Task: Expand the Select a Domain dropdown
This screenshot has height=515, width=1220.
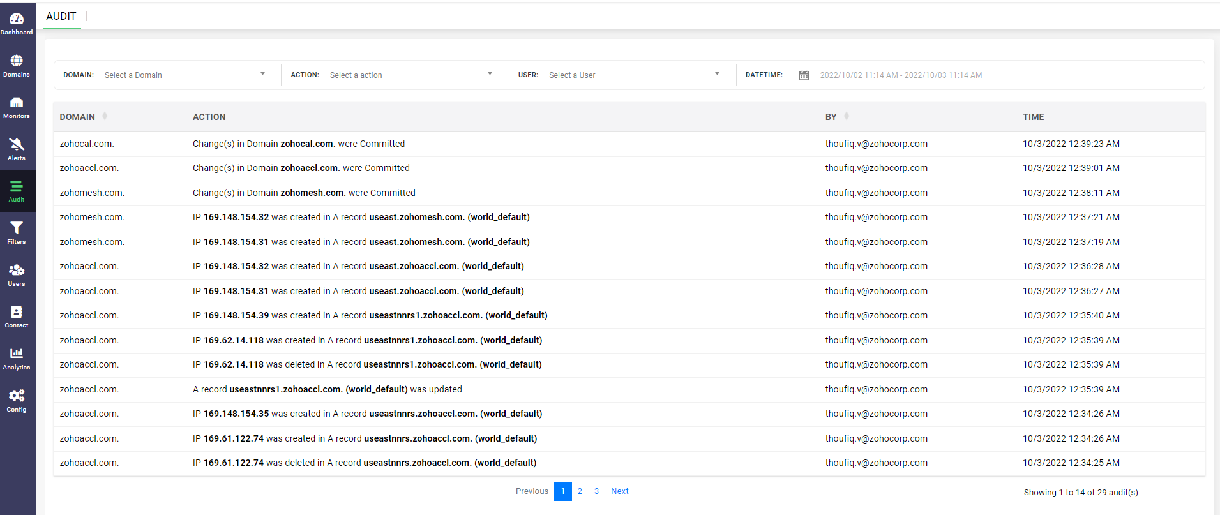Action: 185,75
